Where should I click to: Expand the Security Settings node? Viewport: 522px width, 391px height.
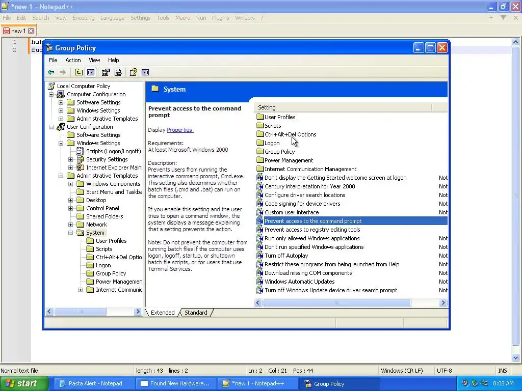[x=70, y=159]
